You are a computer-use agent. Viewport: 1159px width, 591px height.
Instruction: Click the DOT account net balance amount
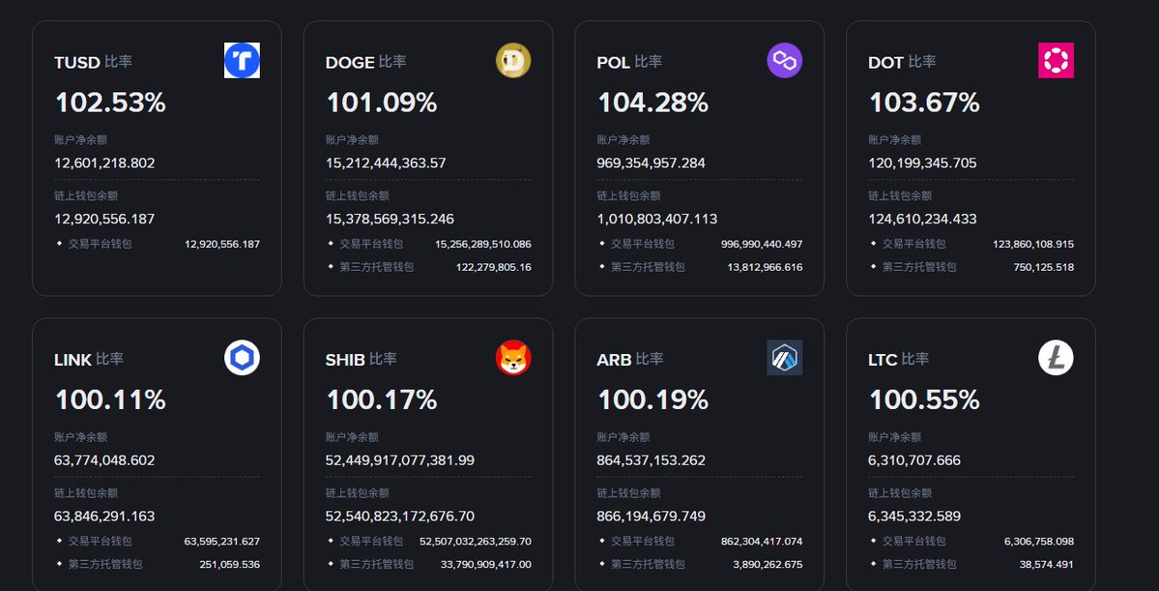tap(922, 163)
